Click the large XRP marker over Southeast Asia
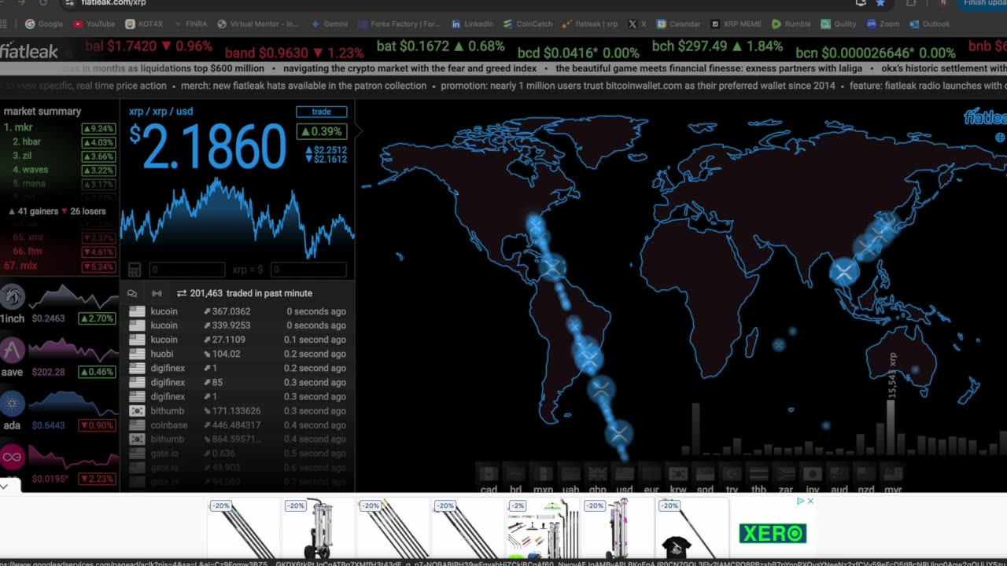 coord(844,272)
